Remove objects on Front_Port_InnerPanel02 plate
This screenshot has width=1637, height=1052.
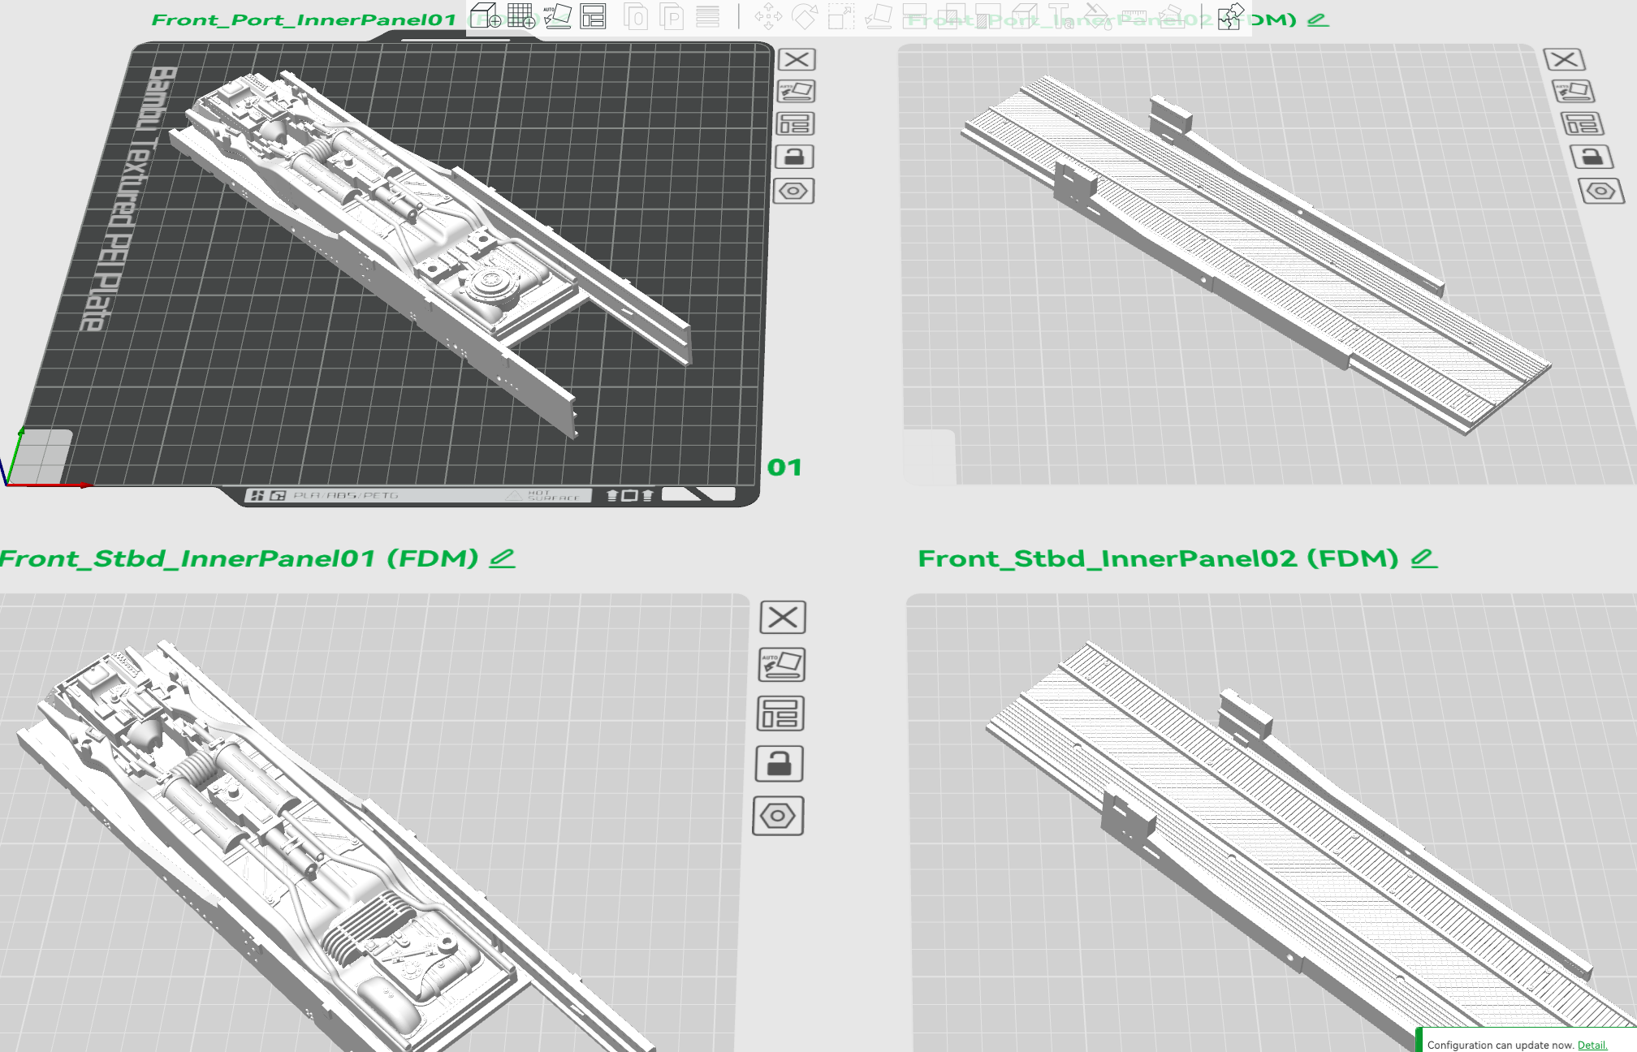(1564, 59)
